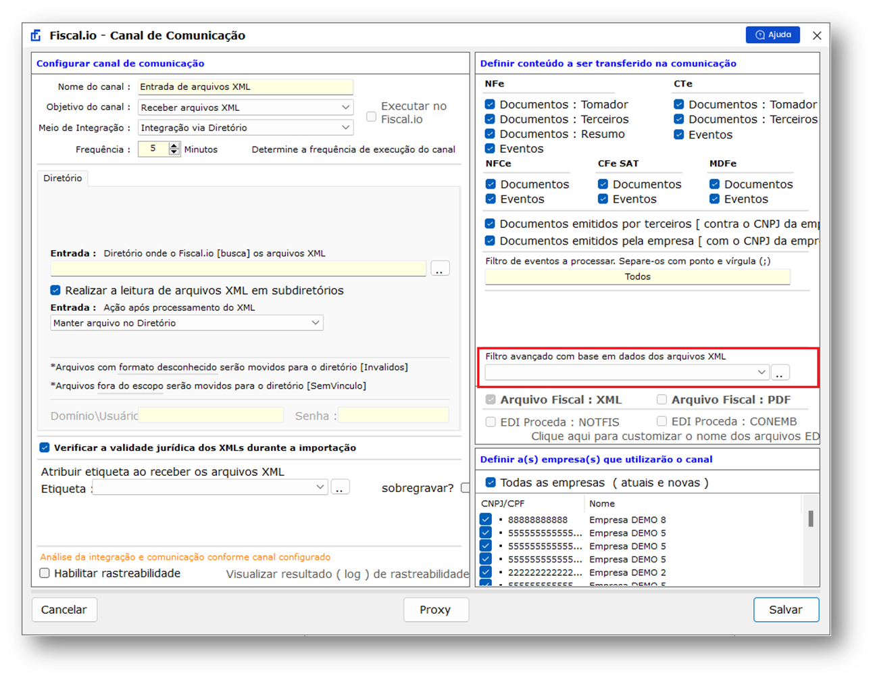The width and height of the screenshot is (875, 680).
Task: Open the Filtro avançado XML dropdown
Action: coord(627,372)
